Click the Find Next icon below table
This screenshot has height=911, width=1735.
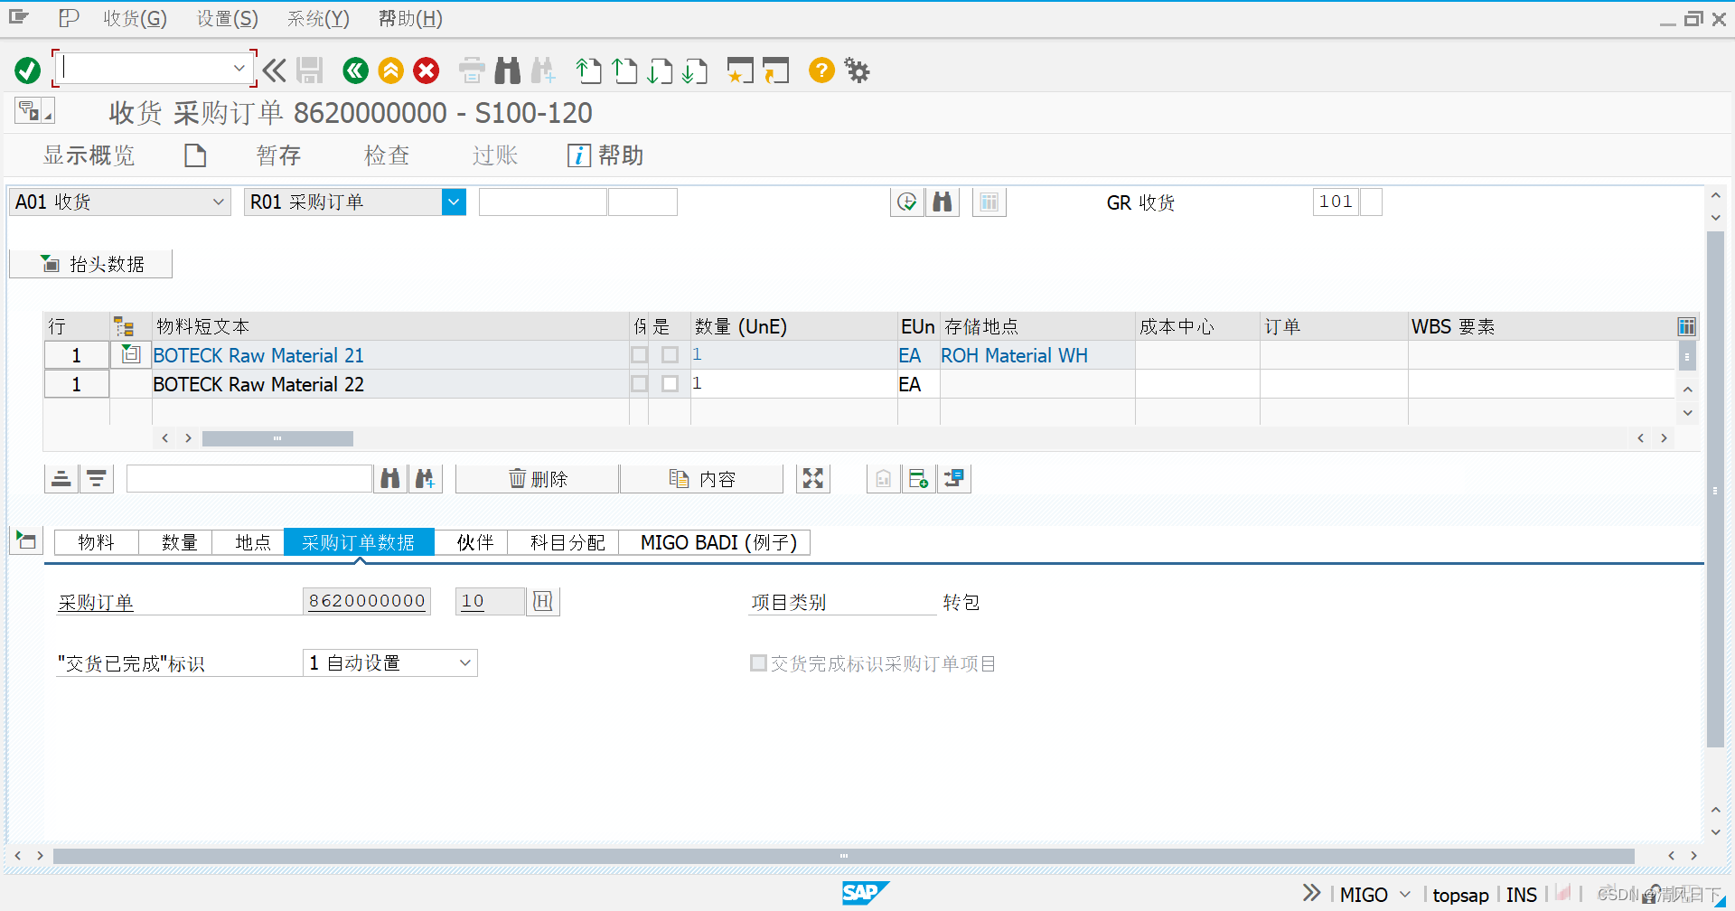click(425, 478)
